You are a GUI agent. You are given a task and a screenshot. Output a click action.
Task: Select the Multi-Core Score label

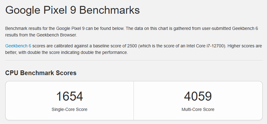point(198,109)
